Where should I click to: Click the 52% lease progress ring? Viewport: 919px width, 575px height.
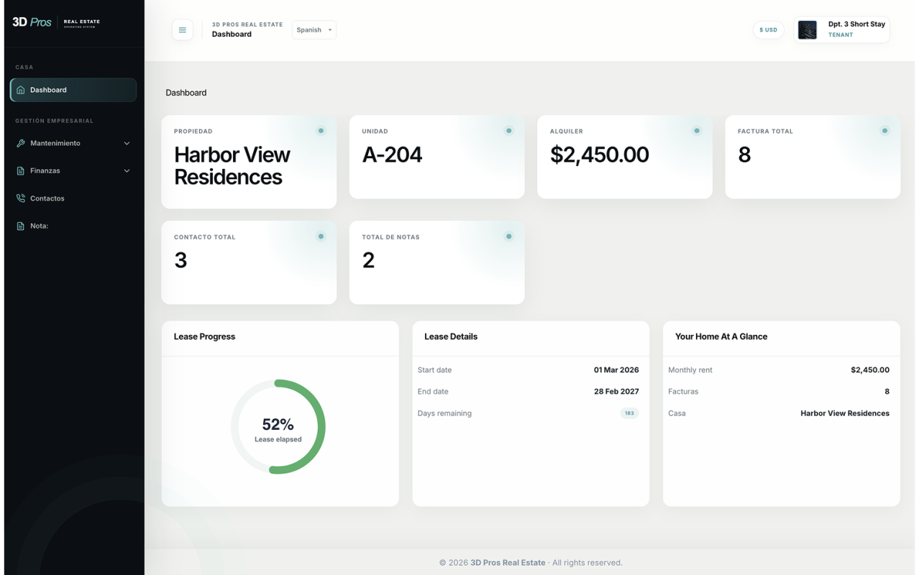[278, 427]
